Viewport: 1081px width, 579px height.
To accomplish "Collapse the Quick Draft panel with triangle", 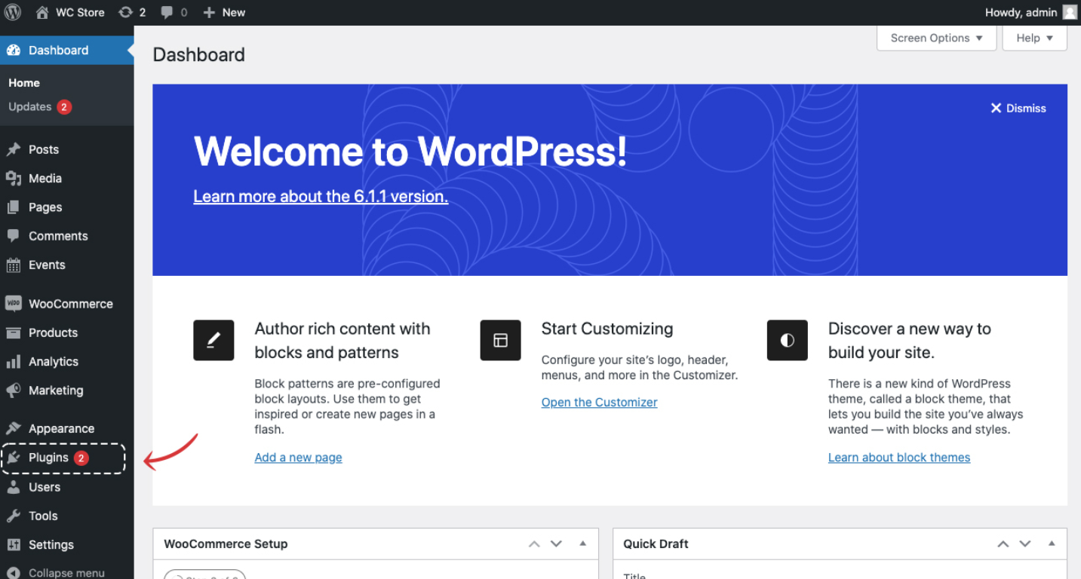I will (x=1051, y=544).
